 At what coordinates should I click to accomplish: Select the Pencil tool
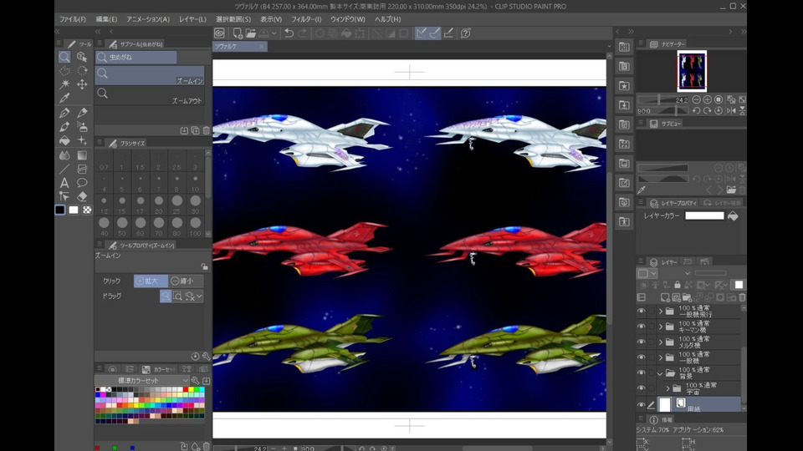(82, 113)
